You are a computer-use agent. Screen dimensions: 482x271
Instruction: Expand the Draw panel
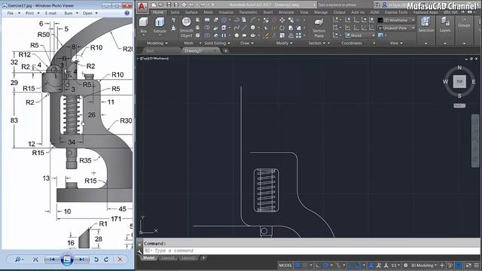tap(247, 44)
